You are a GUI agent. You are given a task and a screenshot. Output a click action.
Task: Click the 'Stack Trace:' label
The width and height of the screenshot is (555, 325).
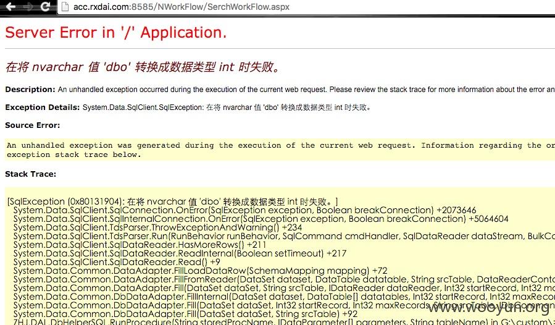click(30, 174)
